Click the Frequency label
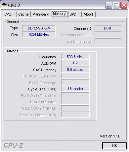Screen dimensions: 129x152 click(47, 57)
